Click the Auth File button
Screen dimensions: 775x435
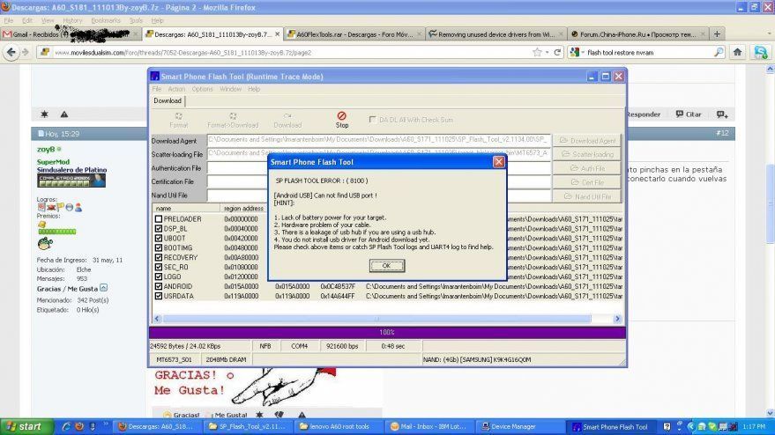tap(586, 168)
